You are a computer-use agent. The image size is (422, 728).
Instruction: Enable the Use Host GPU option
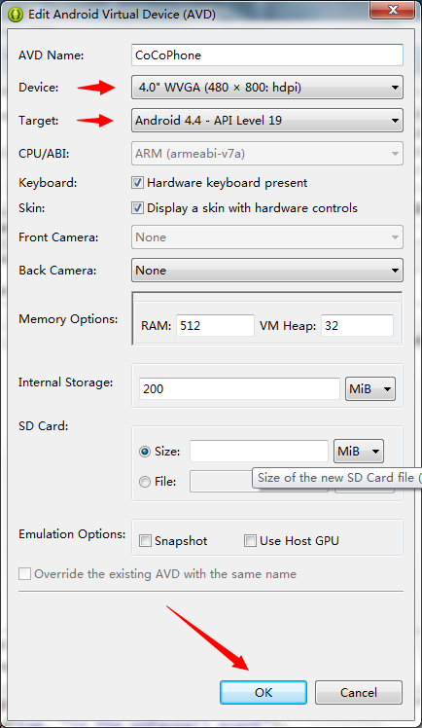click(250, 541)
